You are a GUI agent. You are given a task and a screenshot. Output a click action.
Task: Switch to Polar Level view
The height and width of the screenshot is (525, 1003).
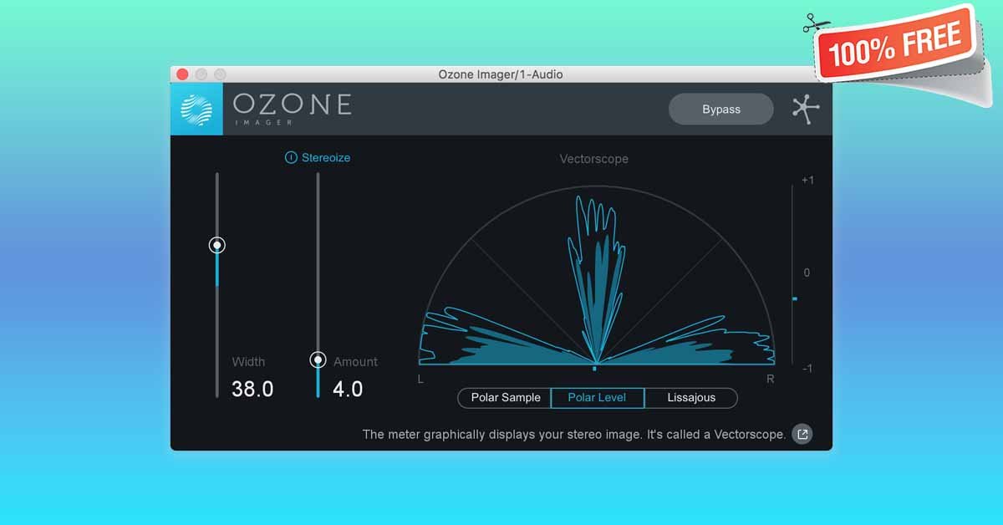pos(598,398)
